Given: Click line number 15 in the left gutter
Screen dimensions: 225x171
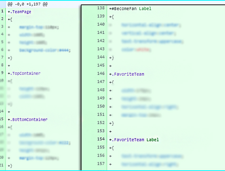Looking at the screenshot, I should pyautogui.click(x=2, y=119).
